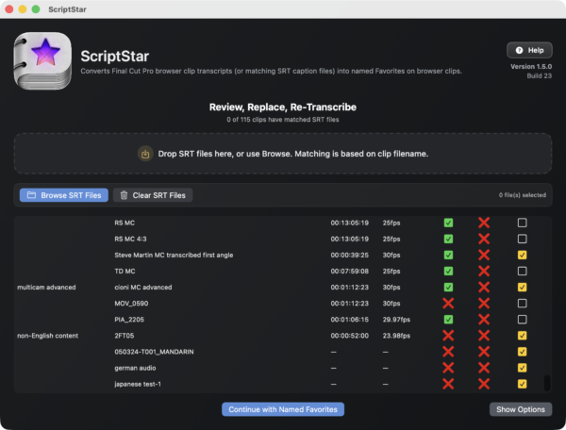Select the cloni MC advanced clip
This screenshot has height=430, width=566.
click(143, 288)
